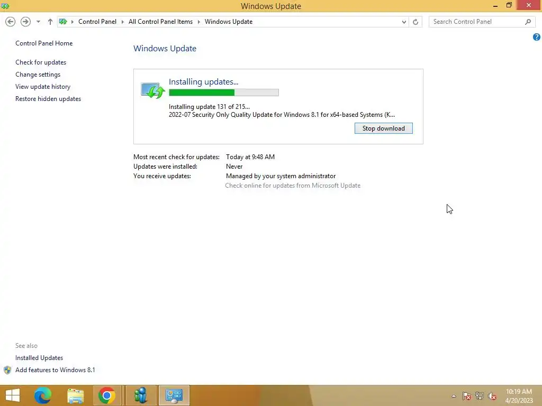This screenshot has height=406, width=542.
Task: Click the 2022-07 Security Only Quality Update text
Action: point(282,115)
